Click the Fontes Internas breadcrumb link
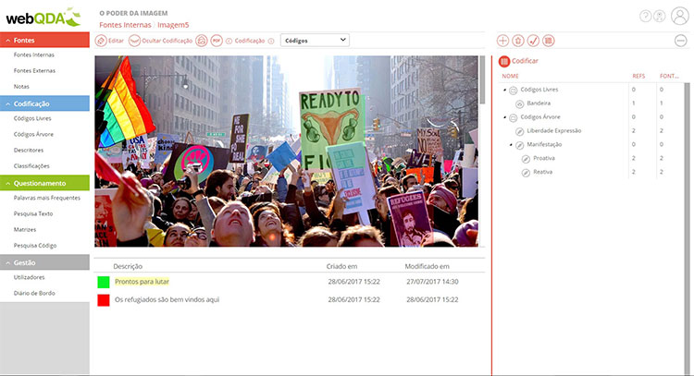Viewport: 694px width, 376px height. (x=125, y=25)
